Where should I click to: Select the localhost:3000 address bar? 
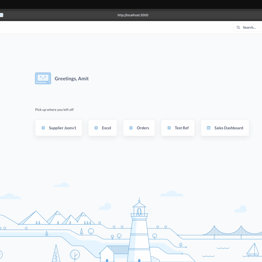(x=133, y=15)
